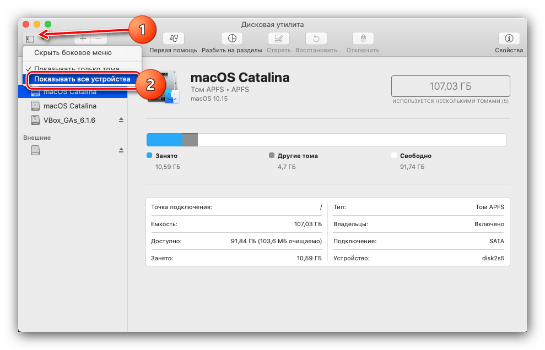Click the 'Том APFS • APFS' subtitle
Viewport: 545px width, 350px height.
220,90
